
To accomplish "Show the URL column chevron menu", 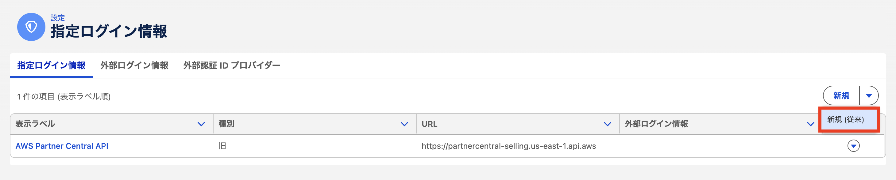I will pyautogui.click(x=607, y=124).
